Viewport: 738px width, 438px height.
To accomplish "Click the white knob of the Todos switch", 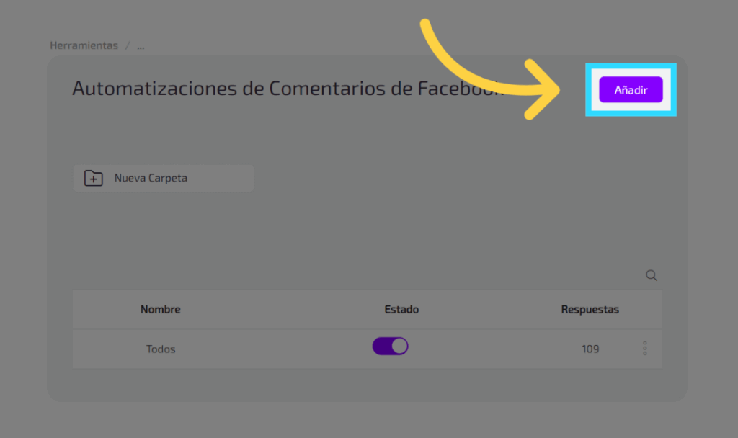I will pos(399,347).
